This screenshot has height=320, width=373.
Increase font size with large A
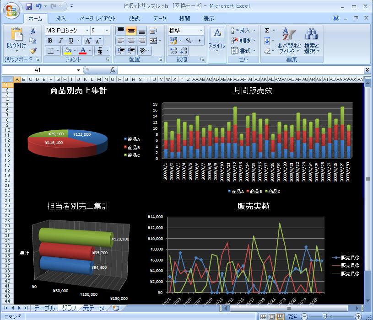point(88,41)
